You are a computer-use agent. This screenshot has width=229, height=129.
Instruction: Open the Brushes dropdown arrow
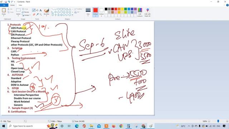click(47, 15)
